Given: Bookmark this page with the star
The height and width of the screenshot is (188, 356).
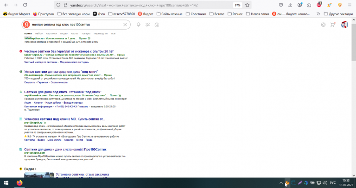Looking at the screenshot, I should pyautogui.click(x=247, y=5).
